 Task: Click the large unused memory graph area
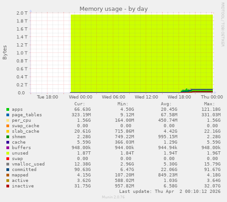142,53
